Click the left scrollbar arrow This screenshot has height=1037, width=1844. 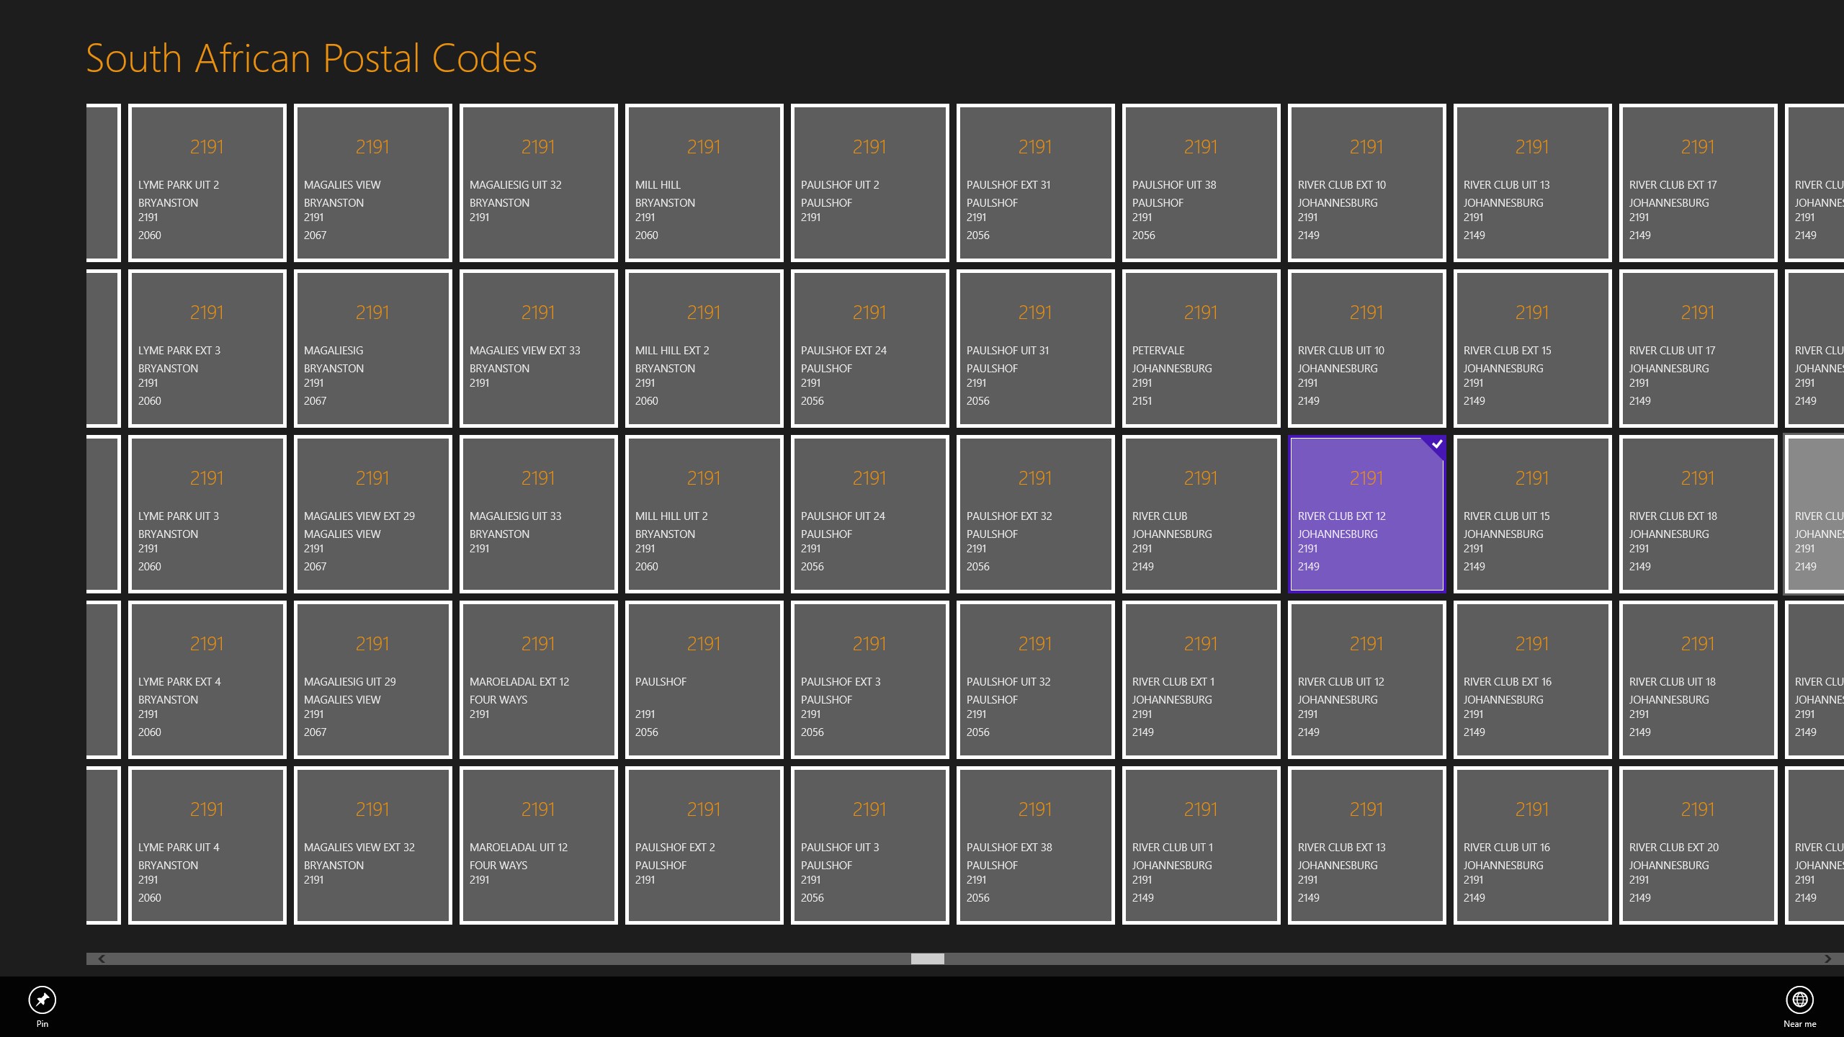pos(101,959)
